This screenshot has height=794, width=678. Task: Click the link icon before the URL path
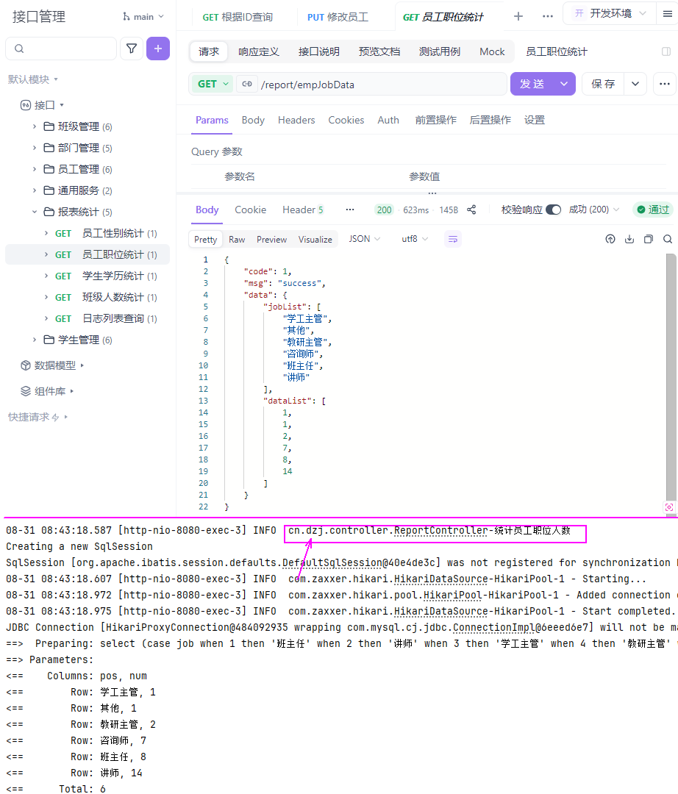tap(246, 84)
